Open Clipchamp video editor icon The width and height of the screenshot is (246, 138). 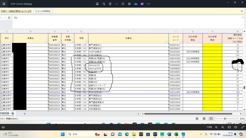tap(142, 4)
